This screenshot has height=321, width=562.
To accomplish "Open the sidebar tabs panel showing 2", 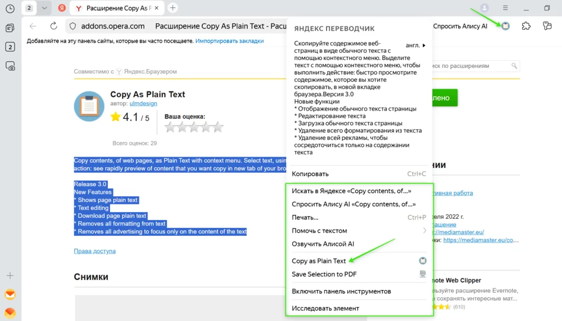I will tap(10, 47).
